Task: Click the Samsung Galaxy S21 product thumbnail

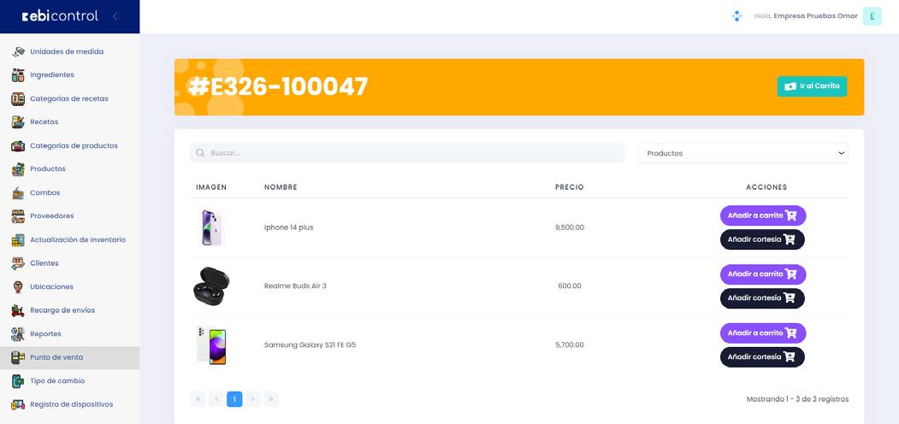Action: point(211,345)
